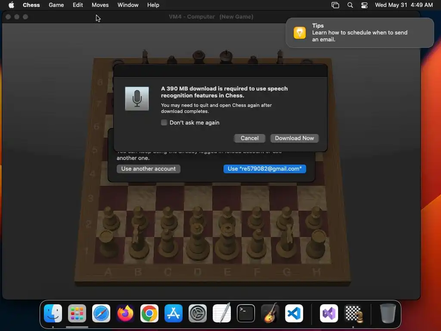The width and height of the screenshot is (441, 331).
Task: Select the white pawn on e2
Action: pyautogui.click(x=228, y=217)
